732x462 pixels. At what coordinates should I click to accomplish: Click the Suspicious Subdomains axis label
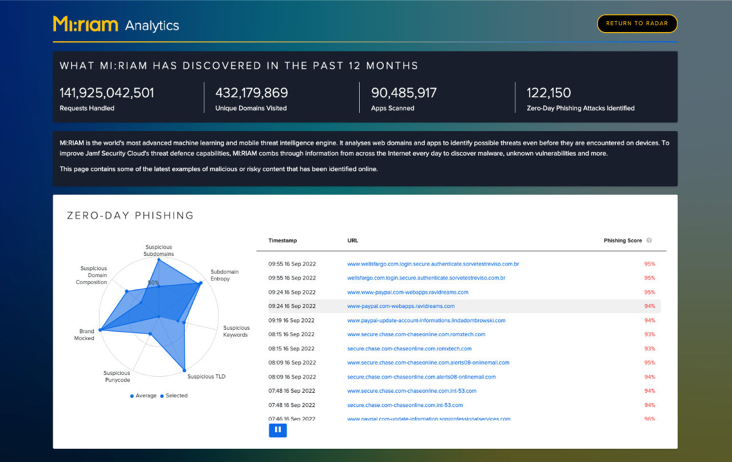click(x=159, y=250)
